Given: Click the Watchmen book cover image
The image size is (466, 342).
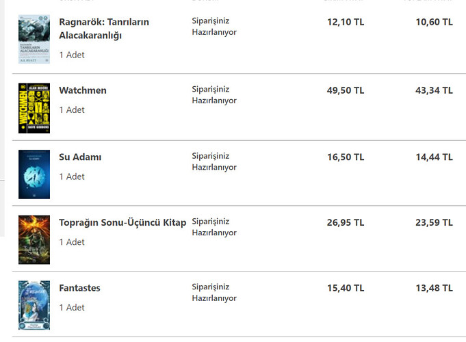Looking at the screenshot, I should (x=34, y=108).
